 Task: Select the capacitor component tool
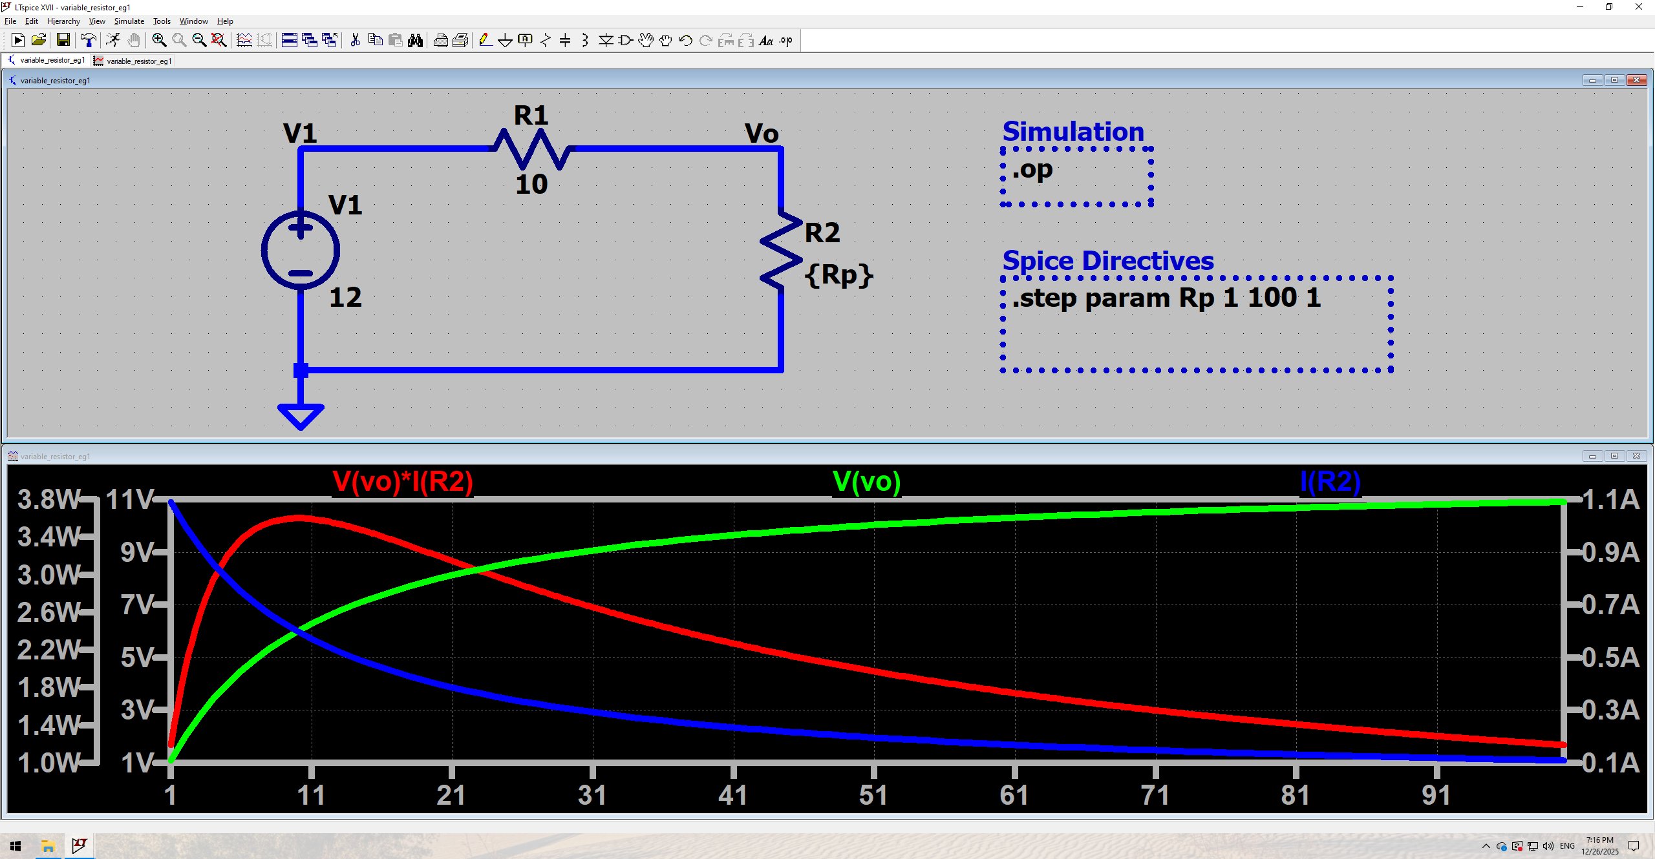[565, 41]
